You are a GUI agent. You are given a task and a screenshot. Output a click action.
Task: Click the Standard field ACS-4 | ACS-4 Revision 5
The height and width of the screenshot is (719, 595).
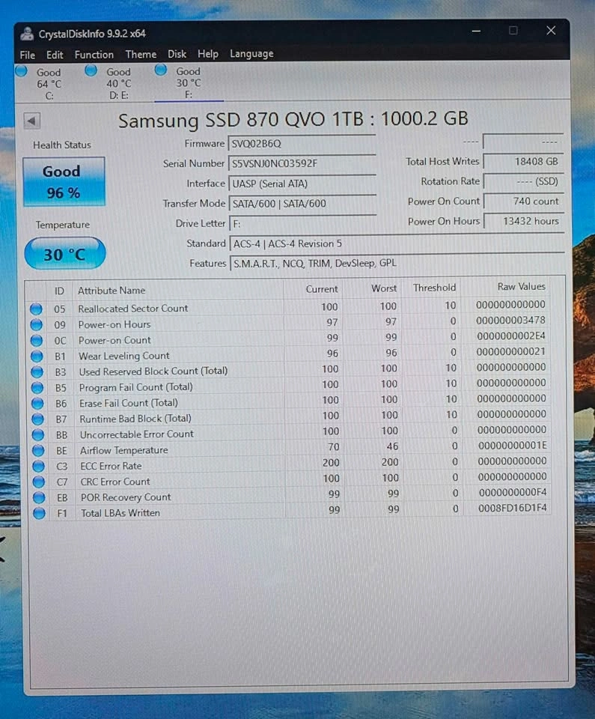coord(397,243)
